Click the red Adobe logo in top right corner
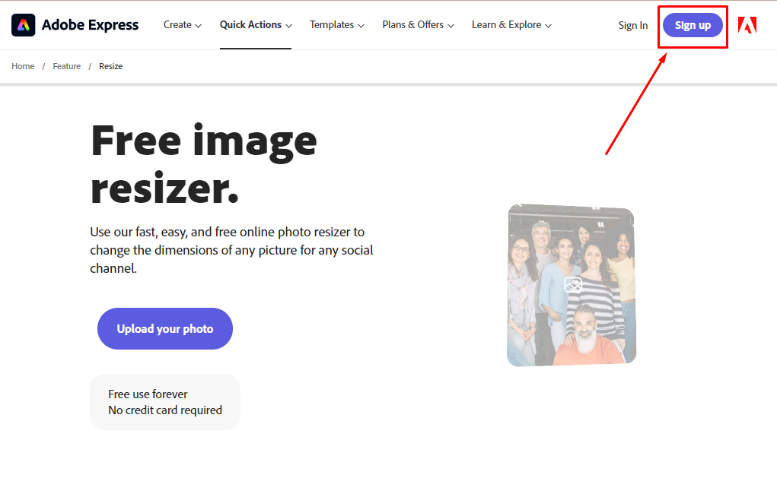This screenshot has width=777, height=478. coord(747,25)
